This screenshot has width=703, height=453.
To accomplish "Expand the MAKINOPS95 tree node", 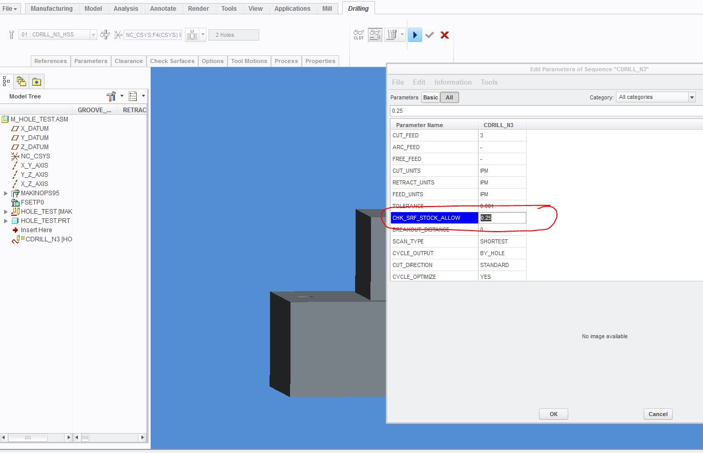I will [6, 193].
